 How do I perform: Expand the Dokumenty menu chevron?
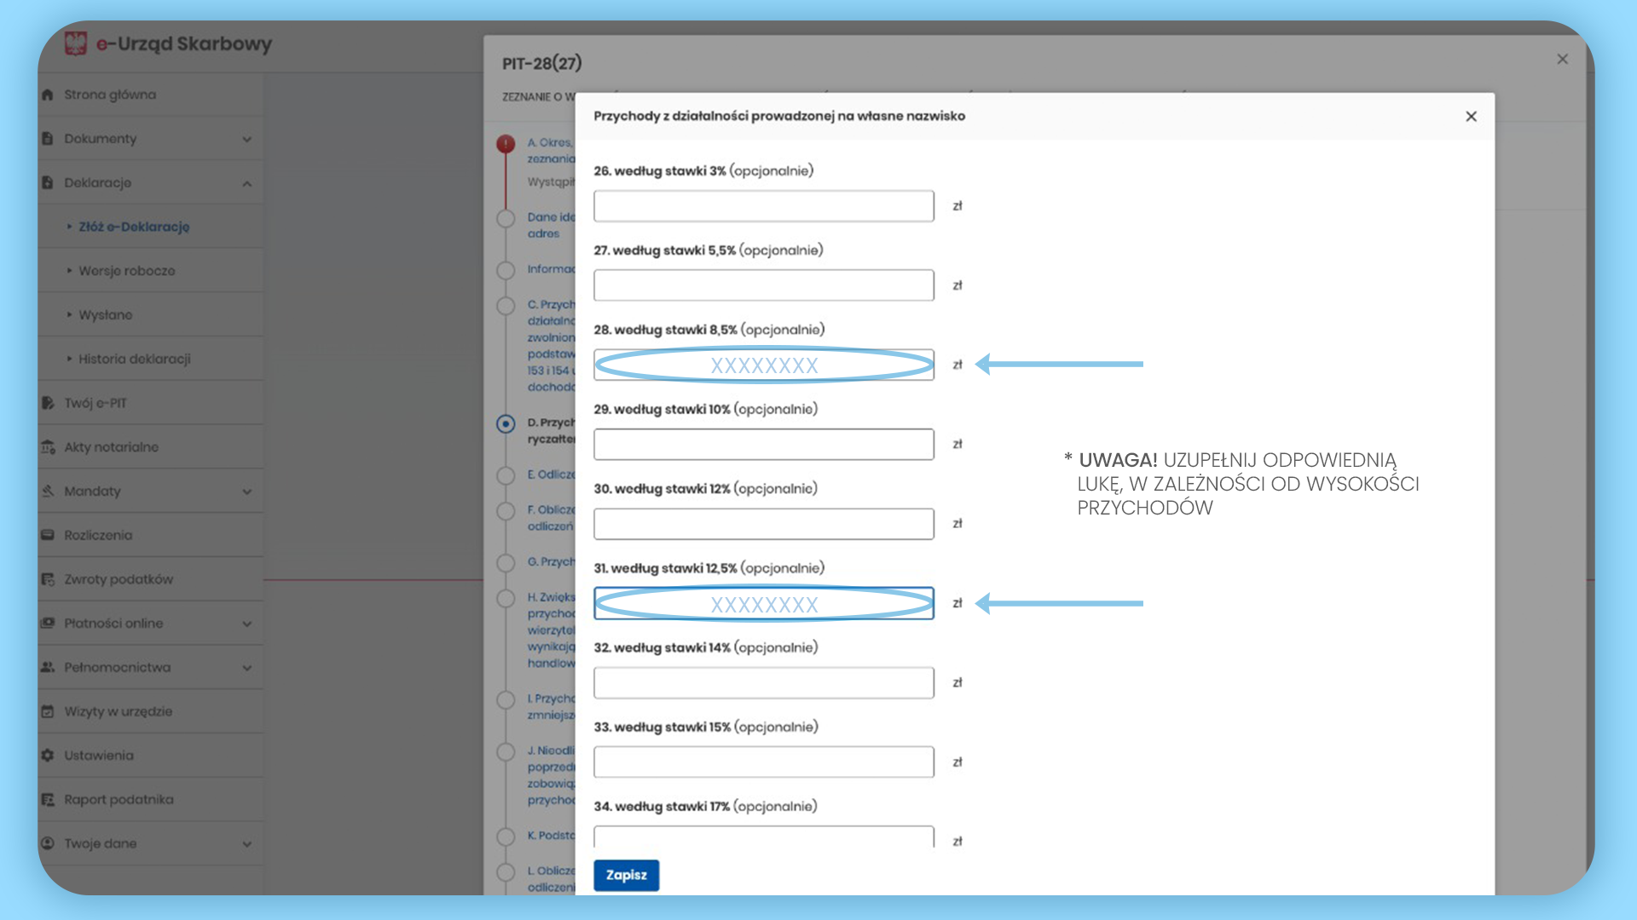click(246, 139)
